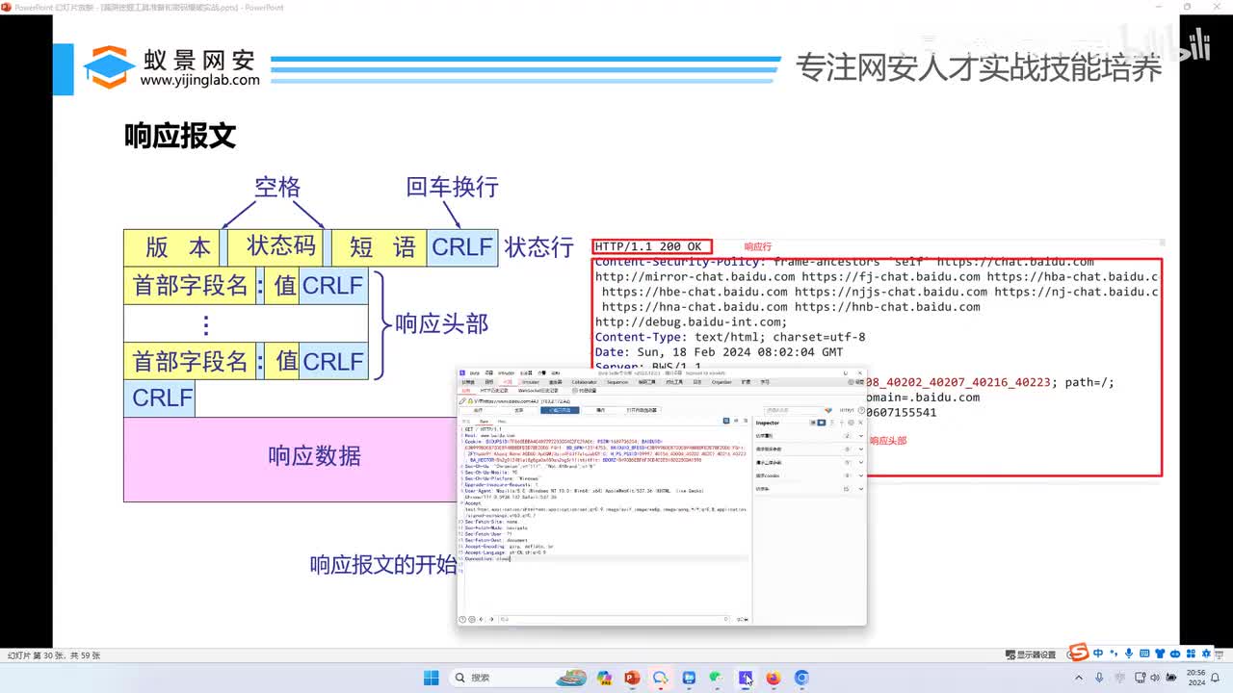Switch to the Collaborator tab
The width and height of the screenshot is (1233, 693).
click(x=585, y=382)
